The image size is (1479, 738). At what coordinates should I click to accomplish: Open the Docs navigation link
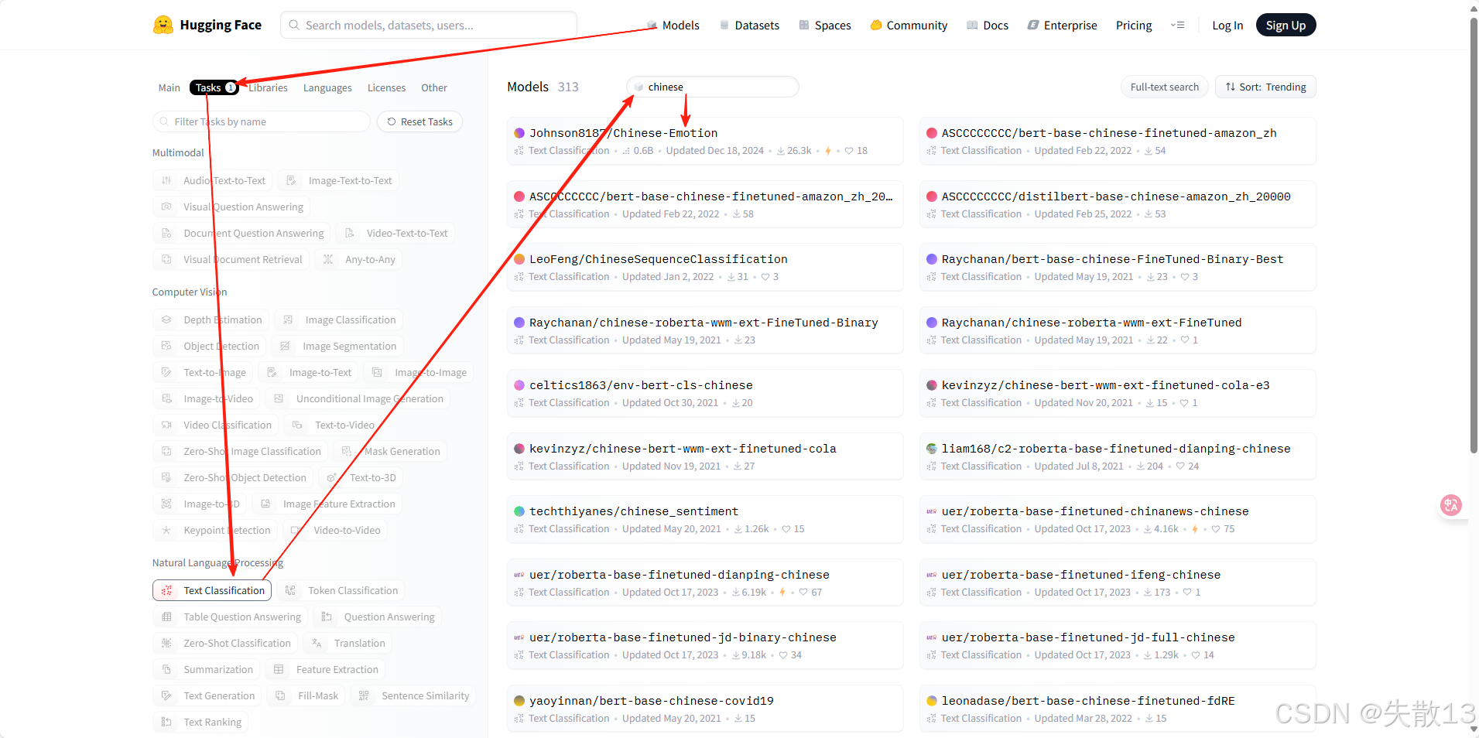[988, 26]
